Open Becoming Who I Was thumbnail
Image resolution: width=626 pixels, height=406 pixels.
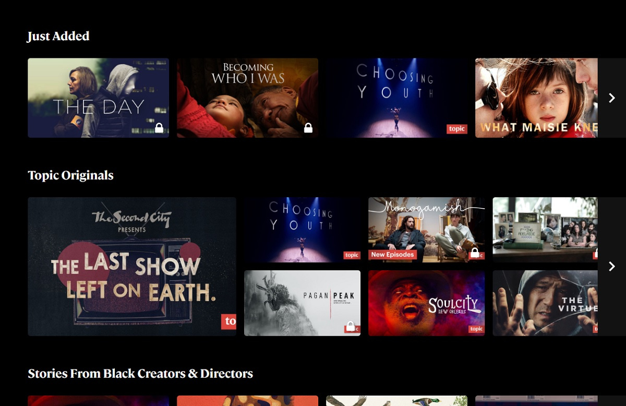tap(247, 98)
